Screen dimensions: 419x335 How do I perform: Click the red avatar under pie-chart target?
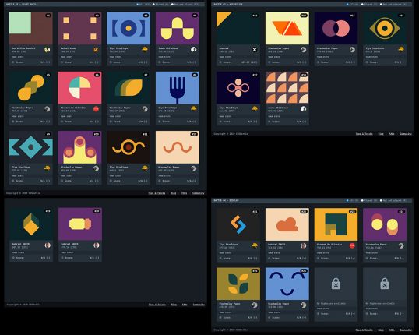(x=96, y=109)
